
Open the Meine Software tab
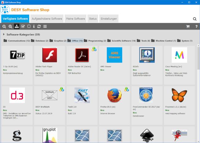click(x=75, y=19)
